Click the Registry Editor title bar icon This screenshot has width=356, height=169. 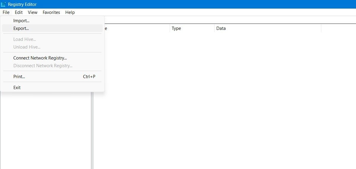pyautogui.click(x=3, y=4)
